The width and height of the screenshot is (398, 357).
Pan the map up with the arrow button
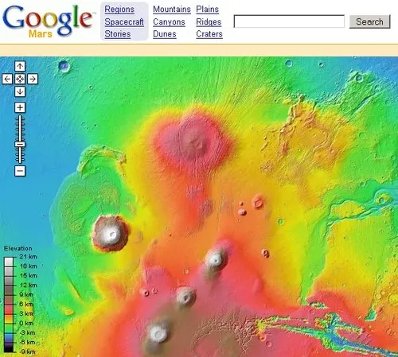click(x=20, y=66)
